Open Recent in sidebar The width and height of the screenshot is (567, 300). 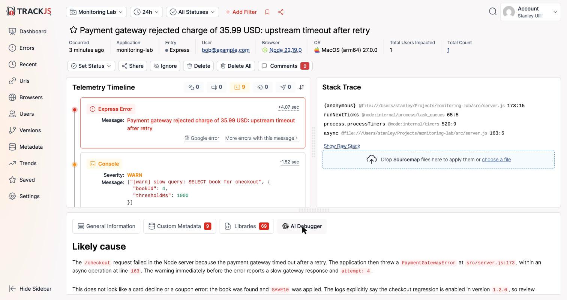coord(23,64)
